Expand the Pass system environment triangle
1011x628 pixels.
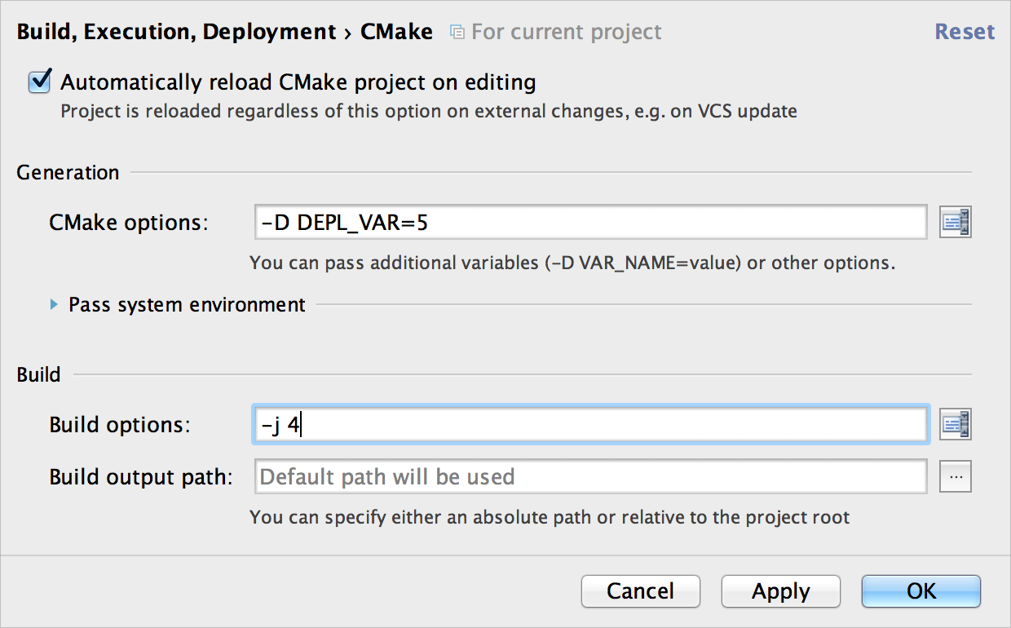pos(55,304)
